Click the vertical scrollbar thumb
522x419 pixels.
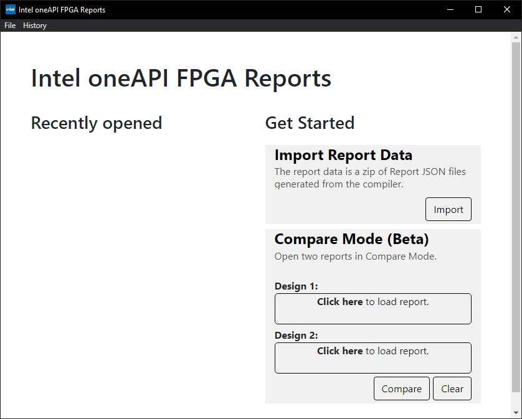516,218
